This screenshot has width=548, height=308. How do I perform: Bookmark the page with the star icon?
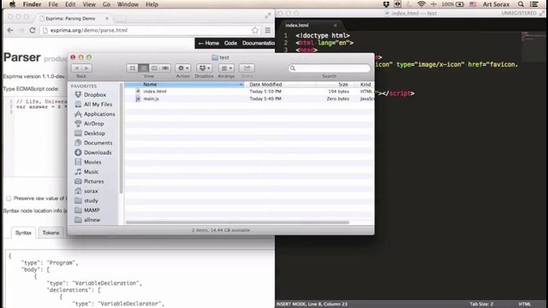[x=255, y=31]
